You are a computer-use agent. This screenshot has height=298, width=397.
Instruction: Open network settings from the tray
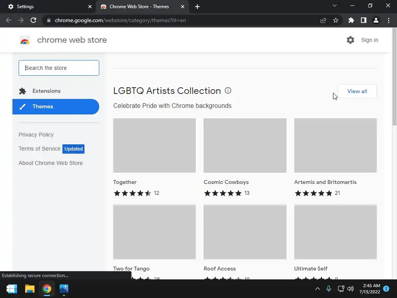tap(341, 289)
